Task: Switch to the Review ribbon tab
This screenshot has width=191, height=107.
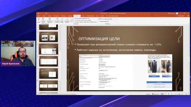Action: pyautogui.click(x=90, y=16)
